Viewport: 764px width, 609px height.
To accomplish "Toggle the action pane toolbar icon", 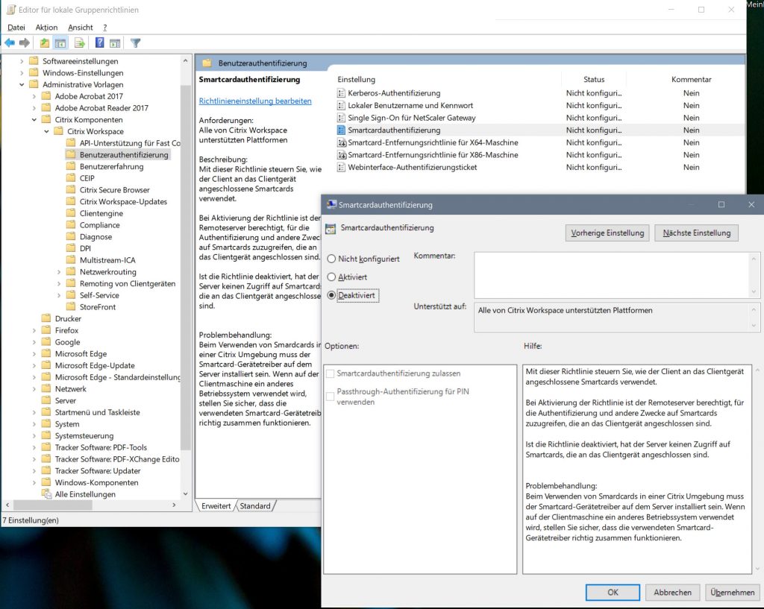I will tap(115, 42).
